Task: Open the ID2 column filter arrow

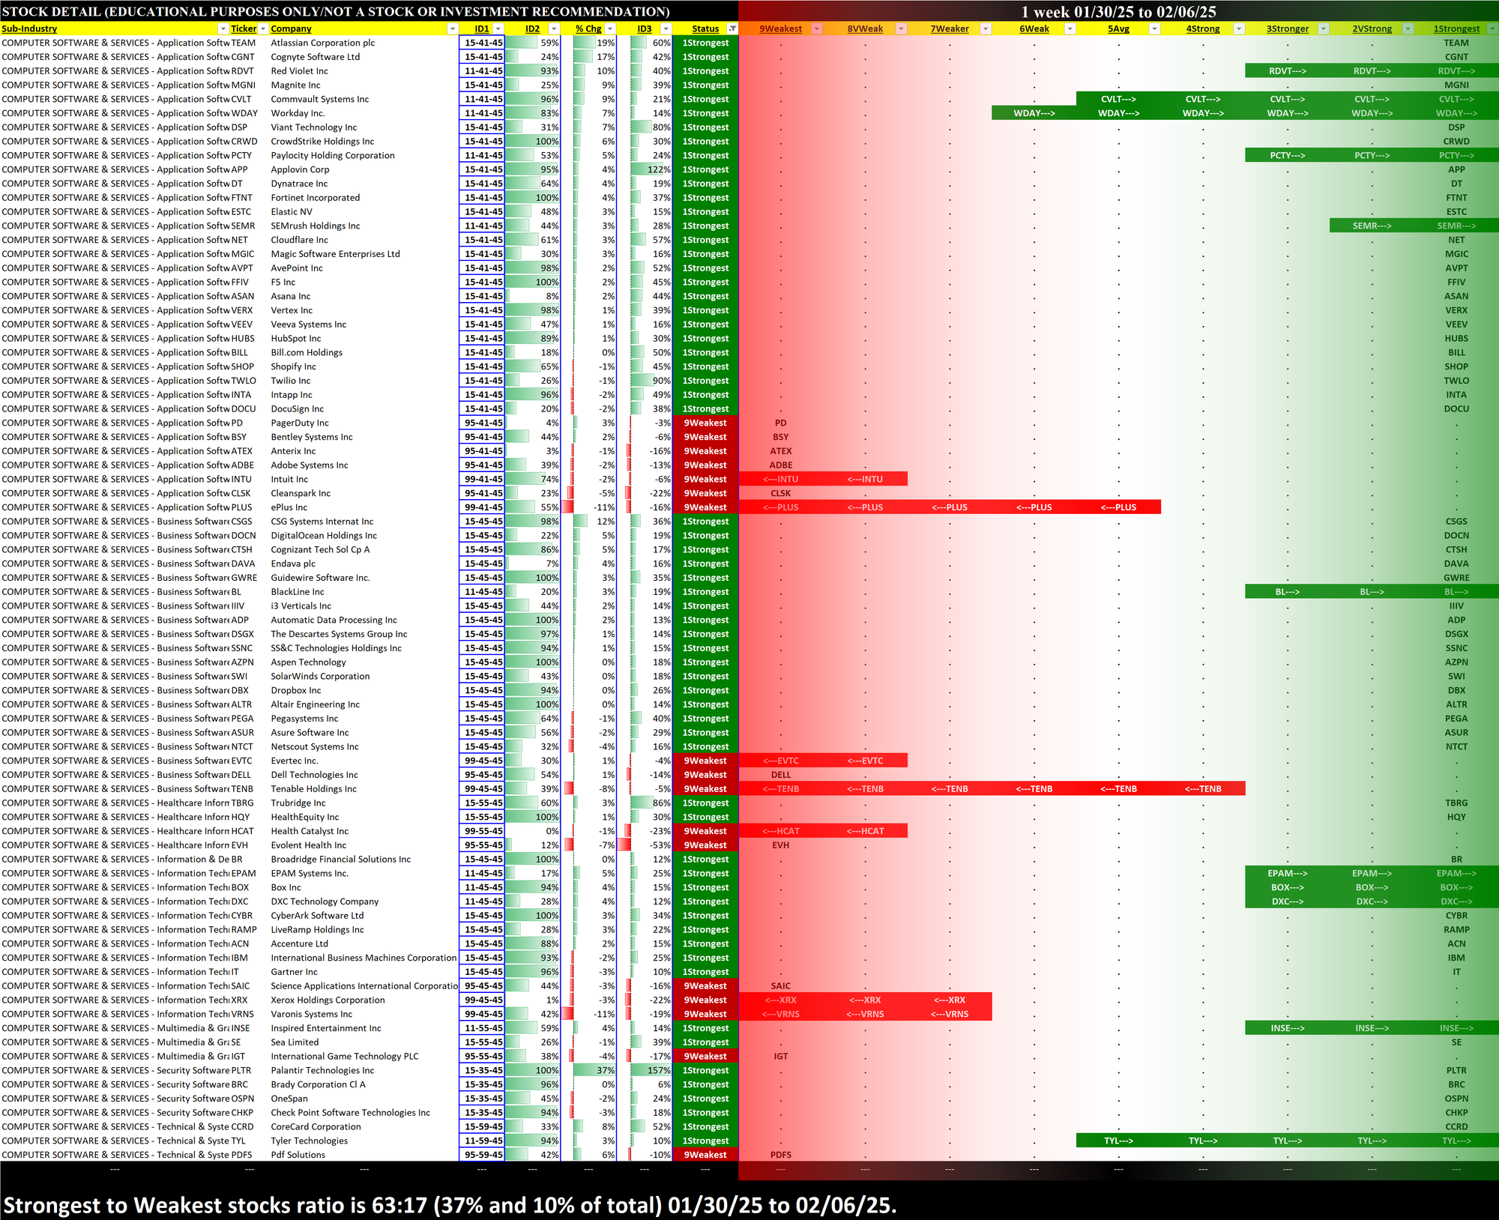Action: coord(554,28)
